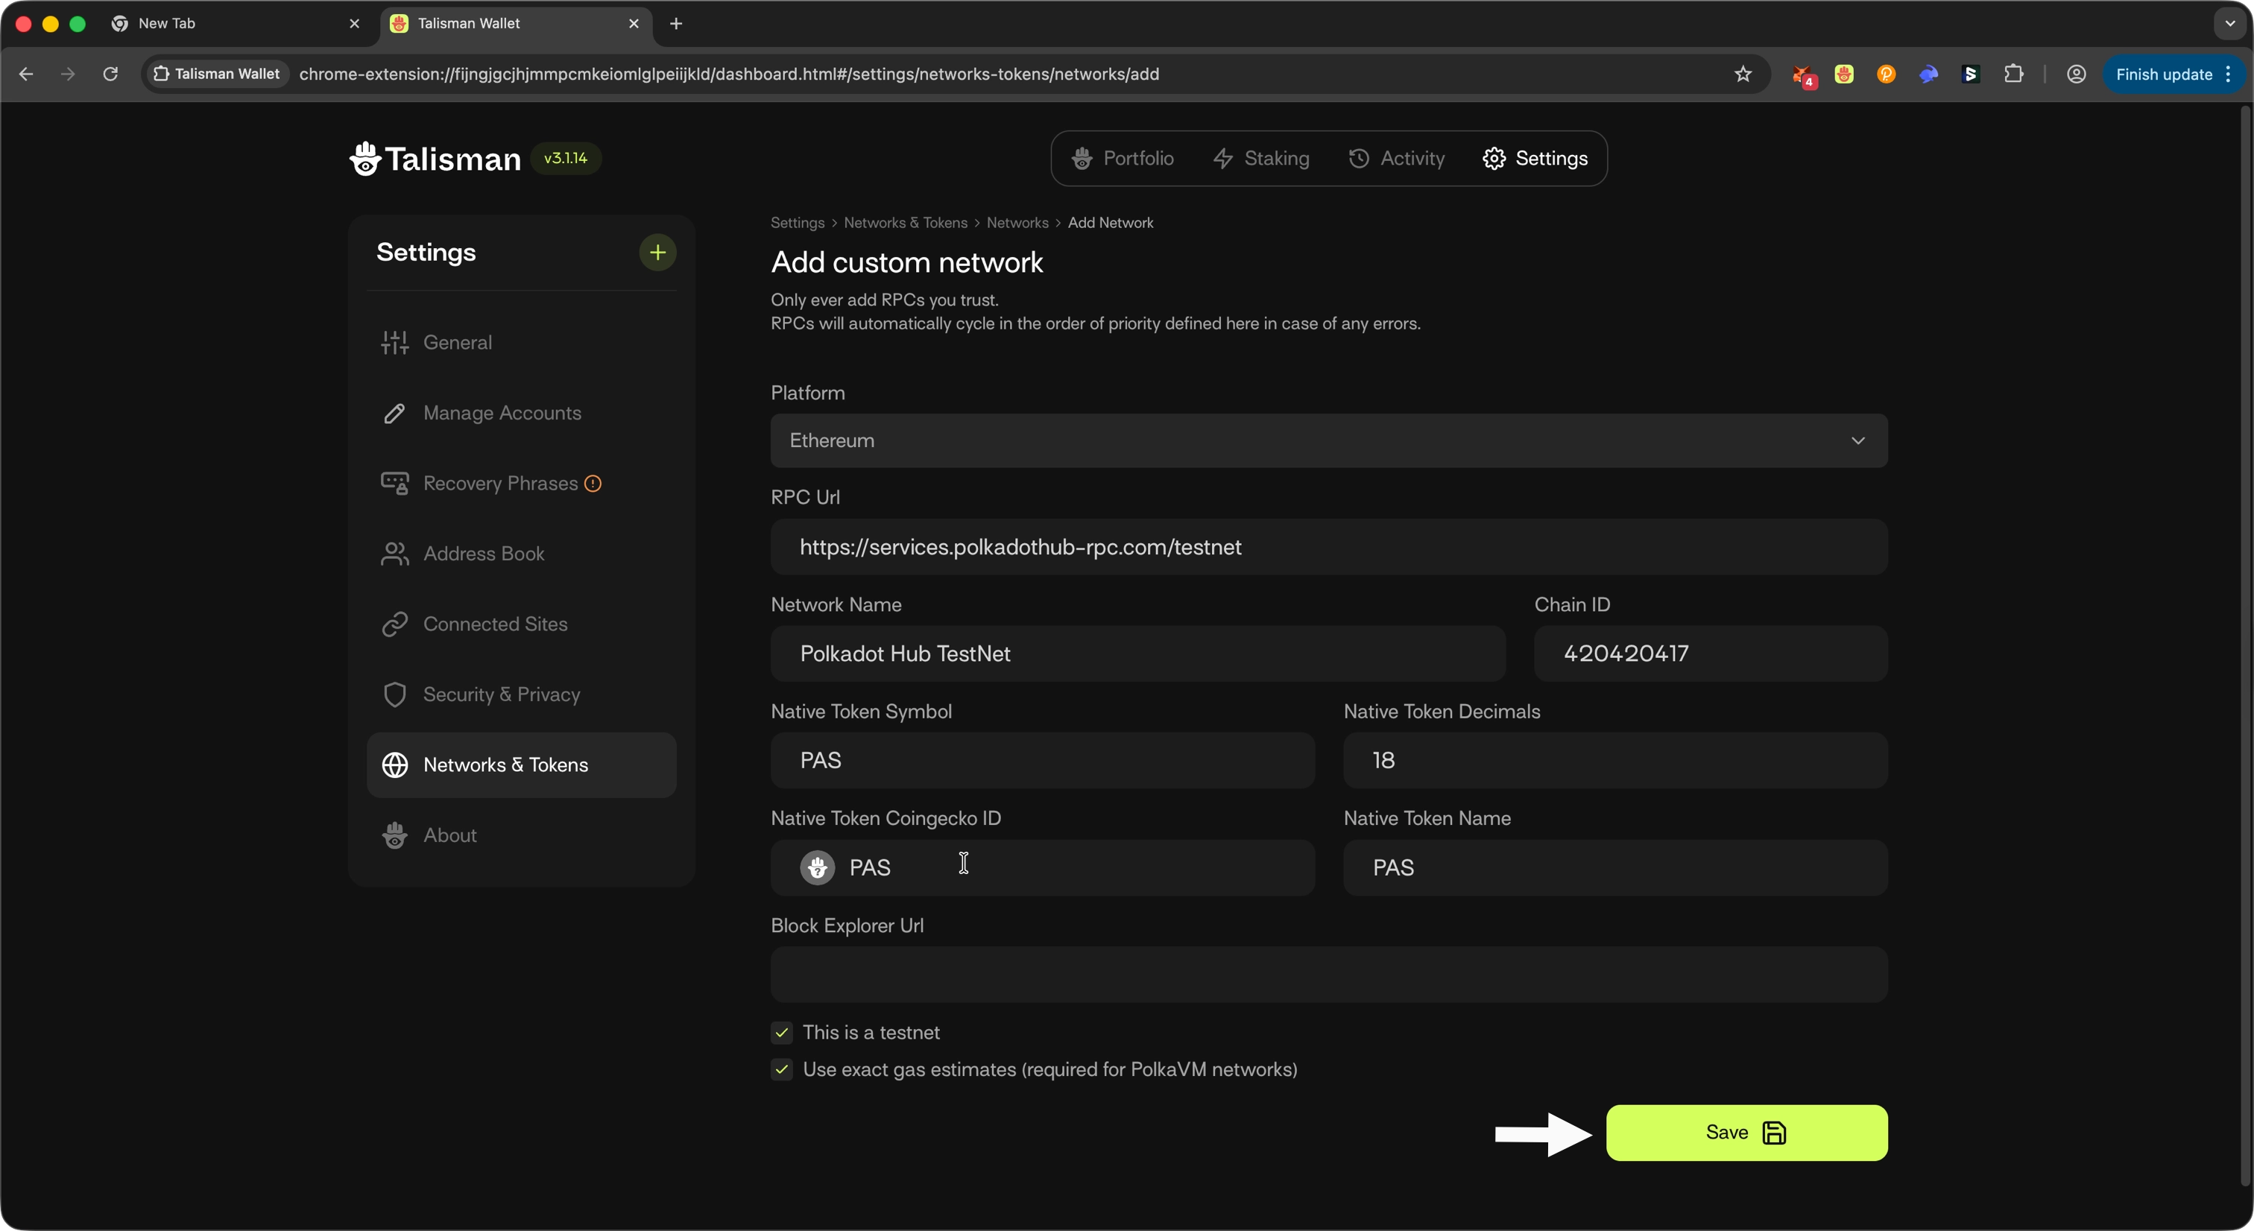Go to Networks breadcrumb link
The image size is (2254, 1231).
1017,223
